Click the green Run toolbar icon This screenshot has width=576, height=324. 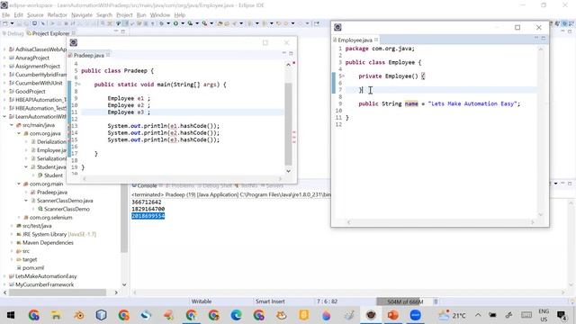click(x=176, y=23)
